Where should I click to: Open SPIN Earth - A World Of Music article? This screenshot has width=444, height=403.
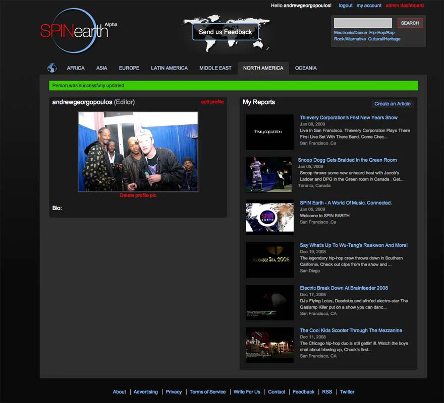coord(346,203)
